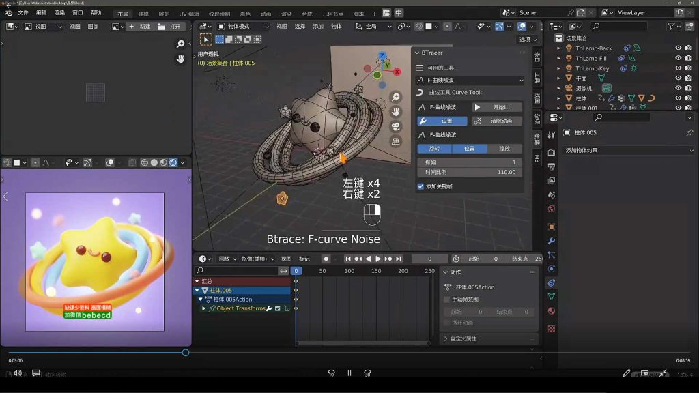This screenshot has width=699, height=393.
Task: Click the hand pan icon in the 3D viewport
Action: [x=396, y=112]
